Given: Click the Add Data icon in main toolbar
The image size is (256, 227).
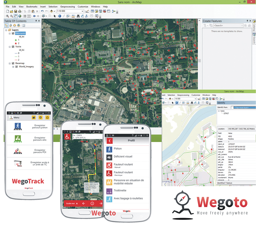Looking at the screenshot, I should pyautogui.click(x=51, y=11).
